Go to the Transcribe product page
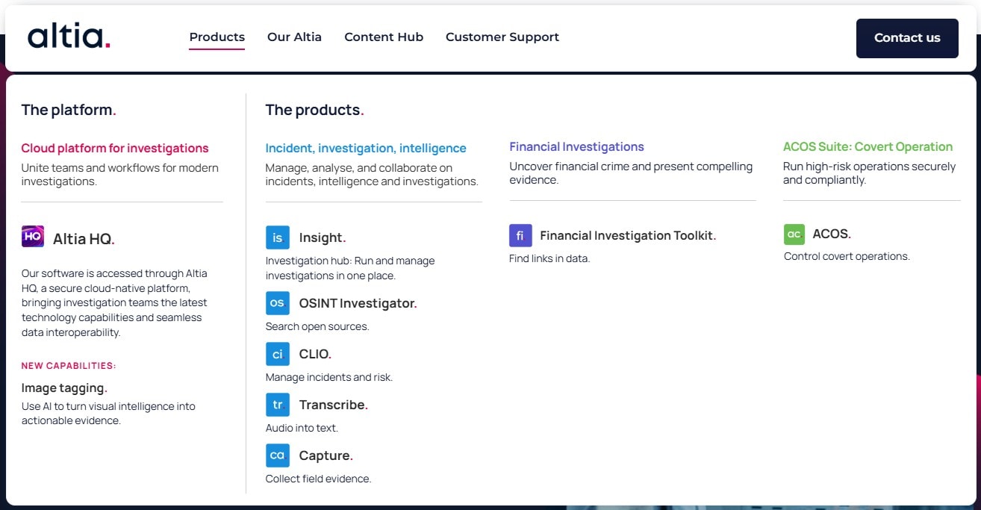The height and width of the screenshot is (510, 981). click(334, 405)
